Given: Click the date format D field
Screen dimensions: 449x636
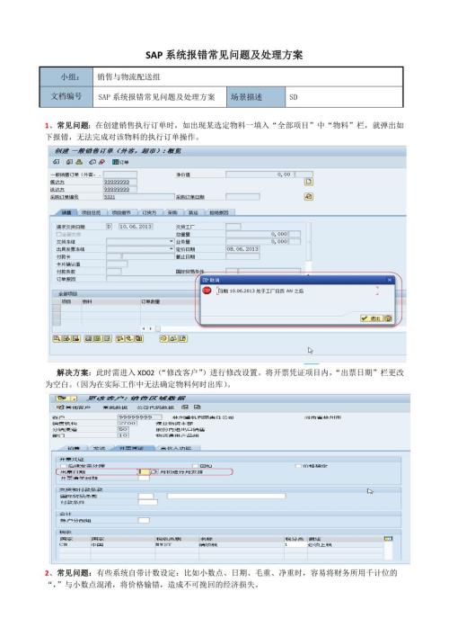Looking at the screenshot, I should [x=109, y=227].
